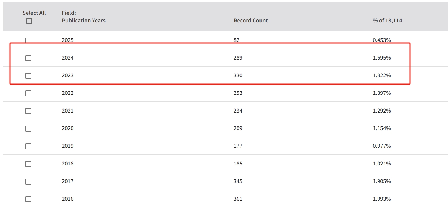
Task: Mark the 2019 publication year checkbox
Action: pyautogui.click(x=28, y=146)
